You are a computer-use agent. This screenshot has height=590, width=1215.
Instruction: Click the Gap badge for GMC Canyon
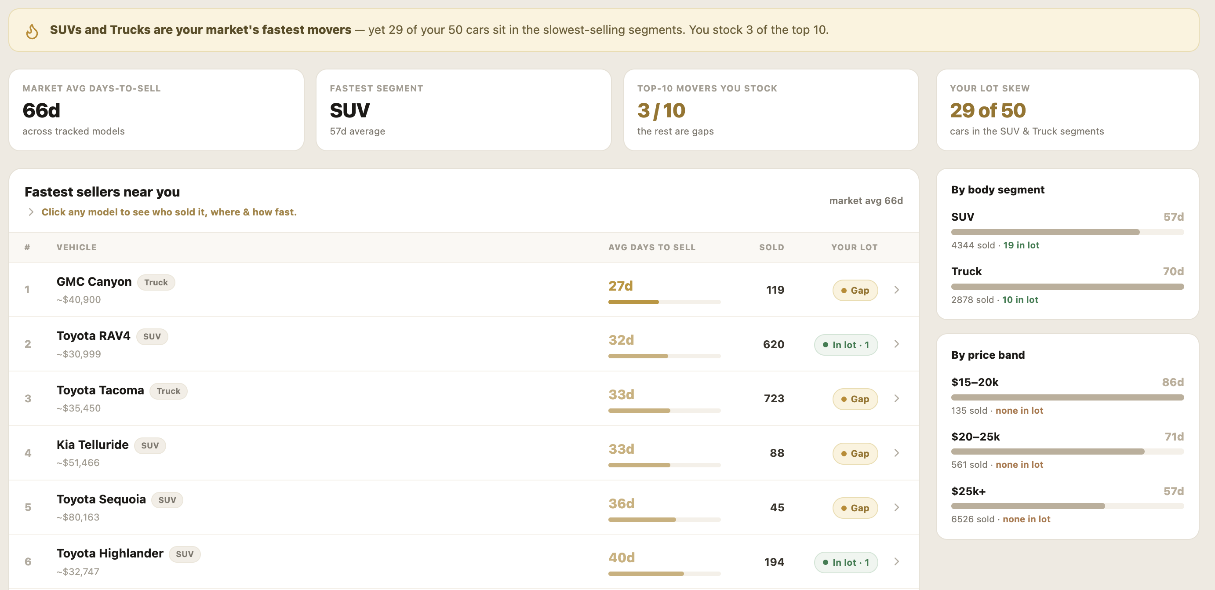pos(855,291)
